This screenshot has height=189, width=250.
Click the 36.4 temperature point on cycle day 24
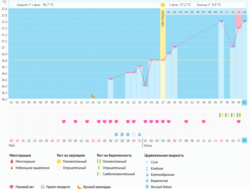click(145, 86)
